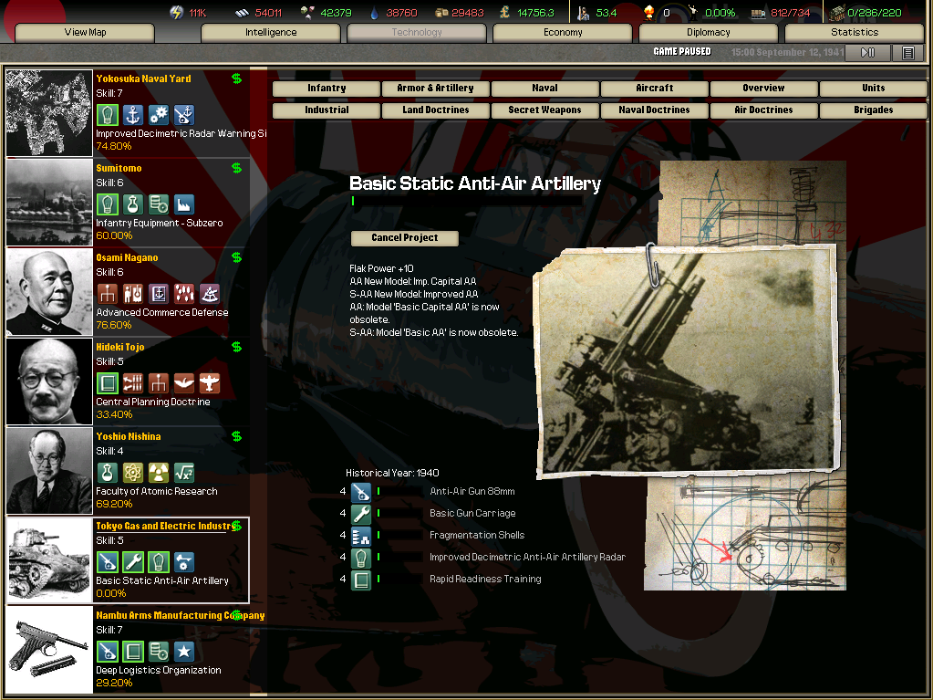This screenshot has height=700, width=933.
Task: Click the anchor icon for Yokosuka Naval Yard
Action: [132, 115]
